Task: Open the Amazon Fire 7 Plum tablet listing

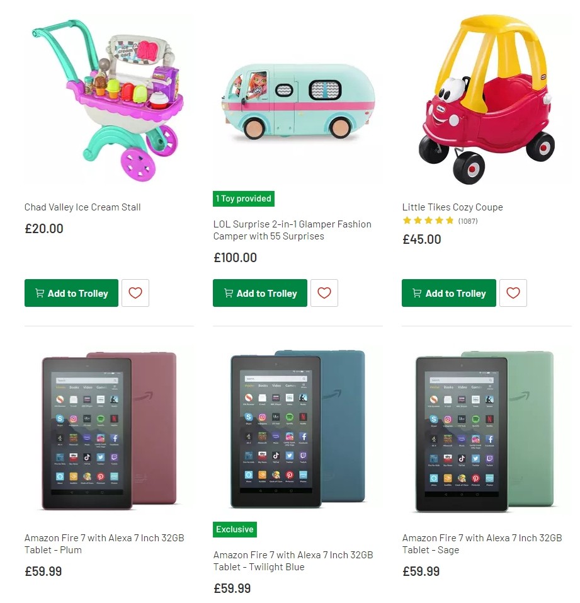Action: pyautogui.click(x=104, y=544)
